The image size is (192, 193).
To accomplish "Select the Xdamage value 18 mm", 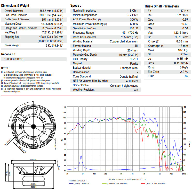I will [x=183, y=46].
